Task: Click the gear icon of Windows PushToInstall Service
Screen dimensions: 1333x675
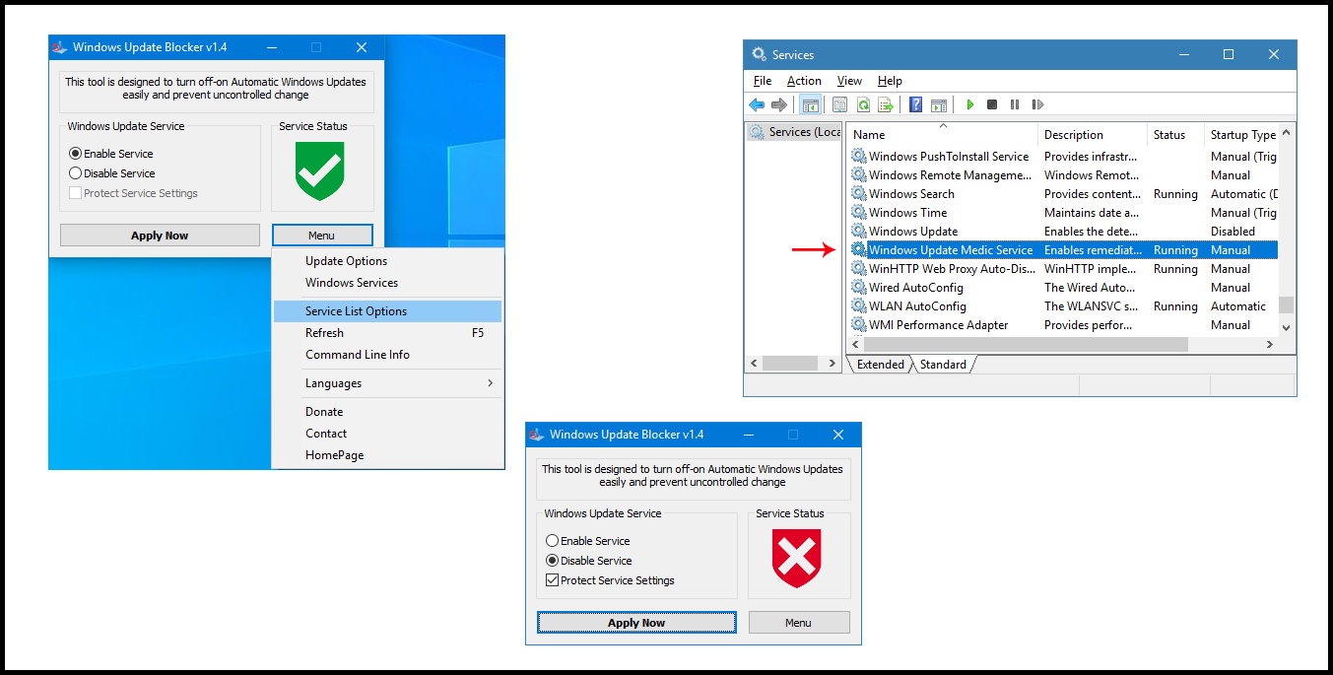Action: pos(858,156)
